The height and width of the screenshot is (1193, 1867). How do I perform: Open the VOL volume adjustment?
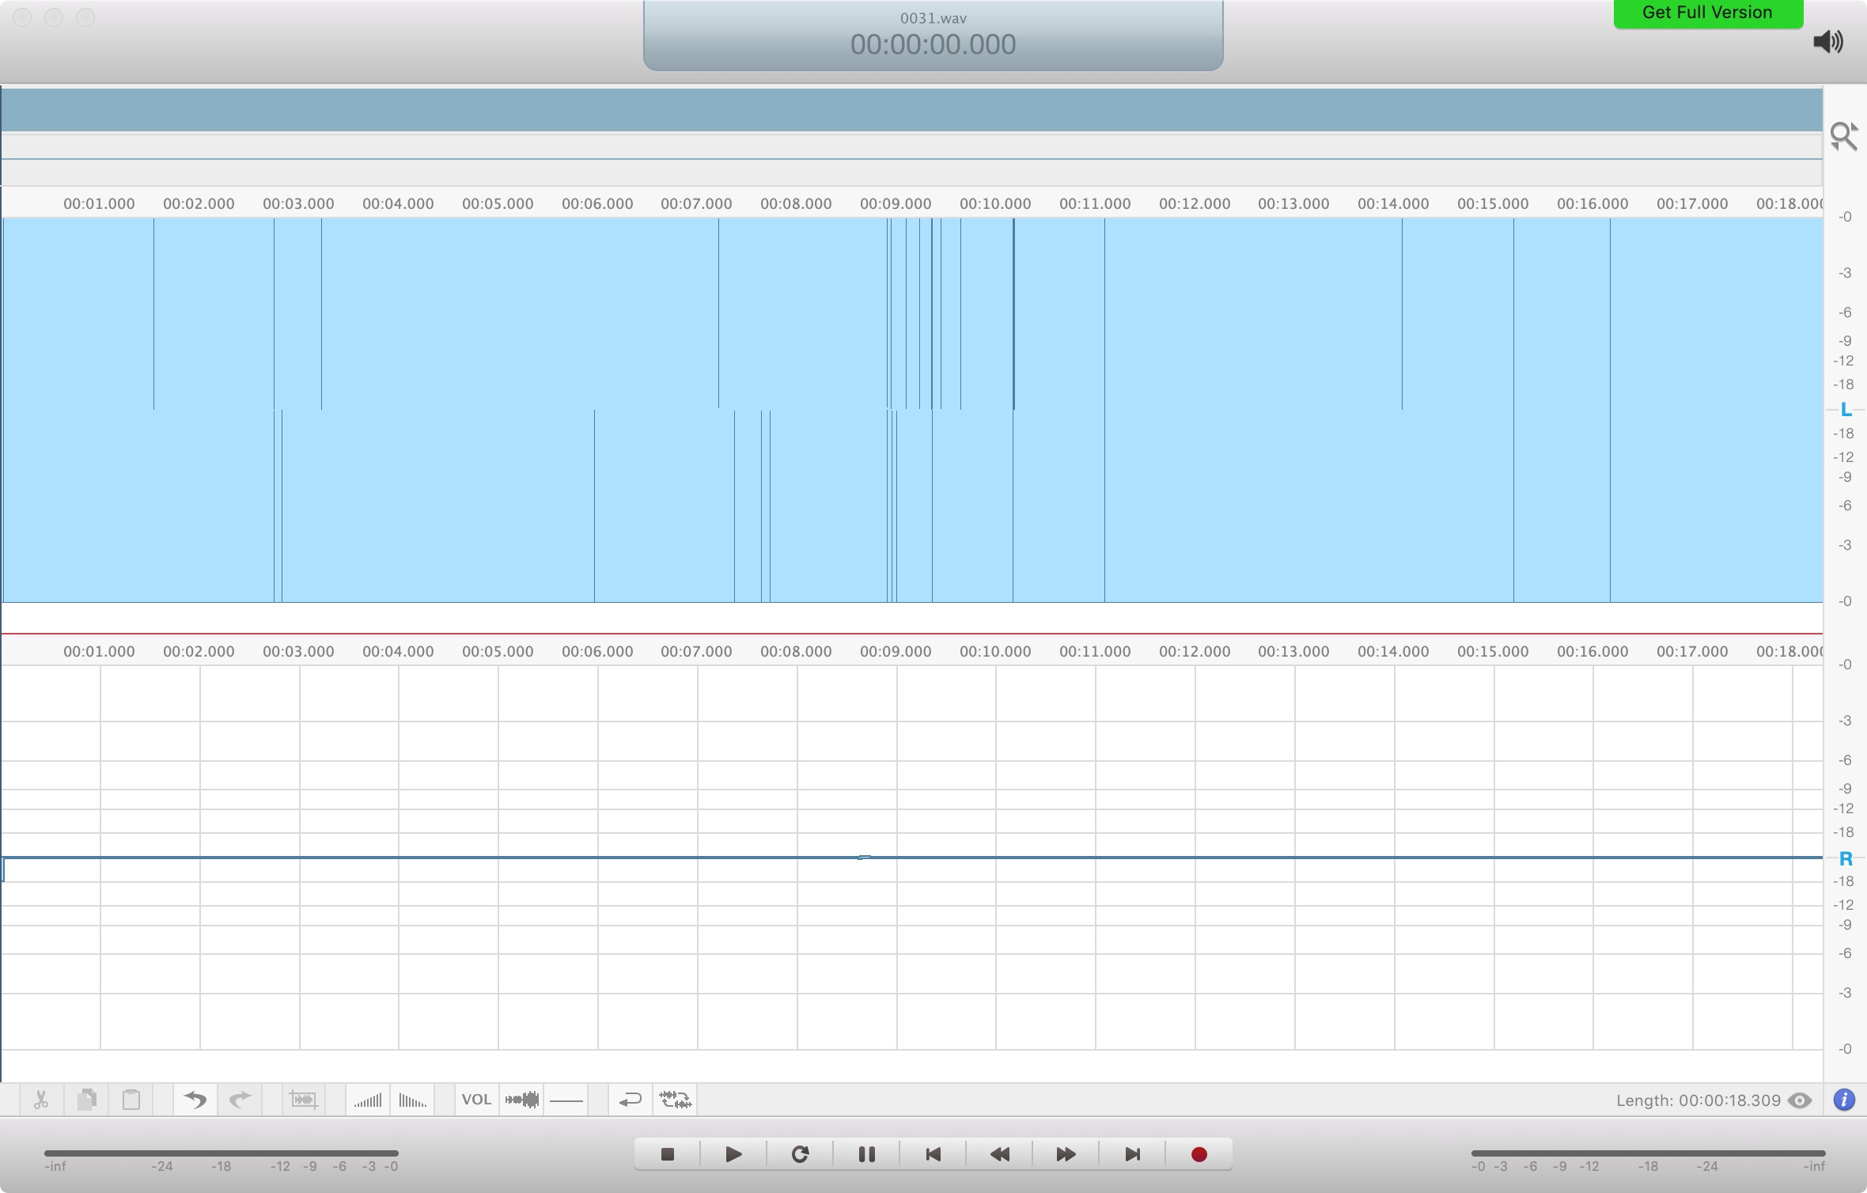point(476,1100)
